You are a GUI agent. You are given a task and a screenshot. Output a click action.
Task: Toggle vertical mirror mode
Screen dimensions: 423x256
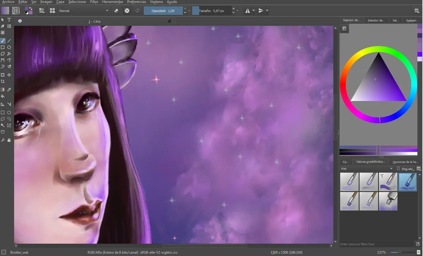pos(261,11)
